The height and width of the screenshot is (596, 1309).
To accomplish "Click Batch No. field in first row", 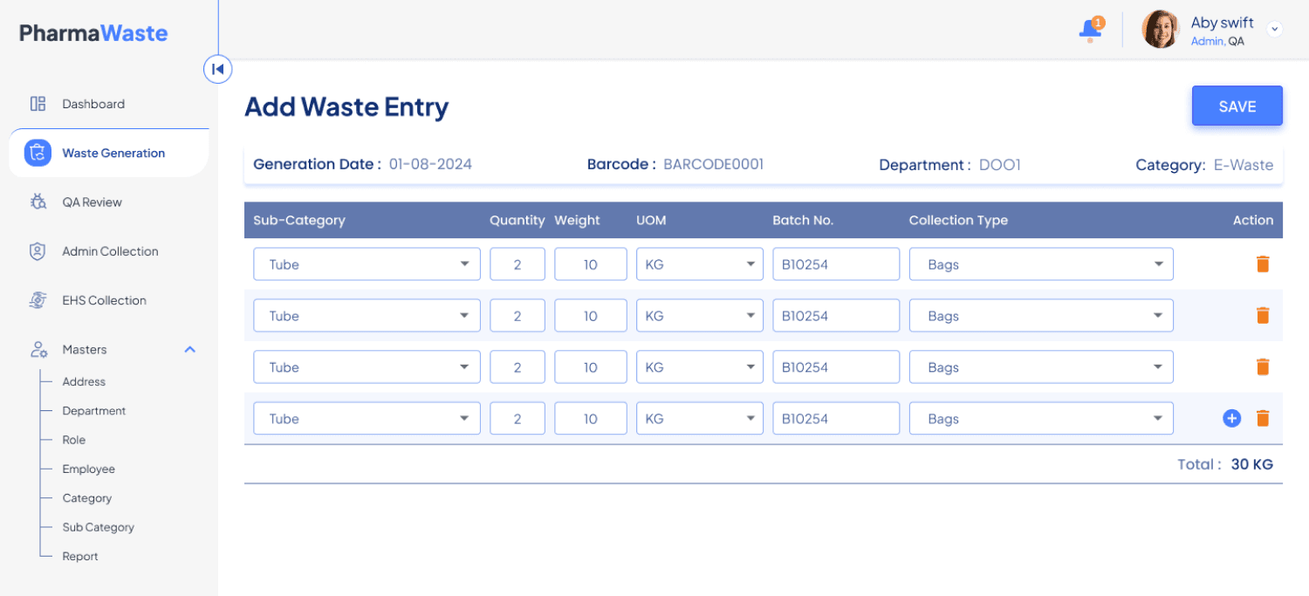I will 836,264.
